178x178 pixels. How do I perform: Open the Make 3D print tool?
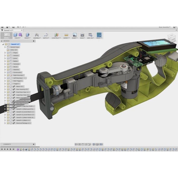[x=82, y=35]
